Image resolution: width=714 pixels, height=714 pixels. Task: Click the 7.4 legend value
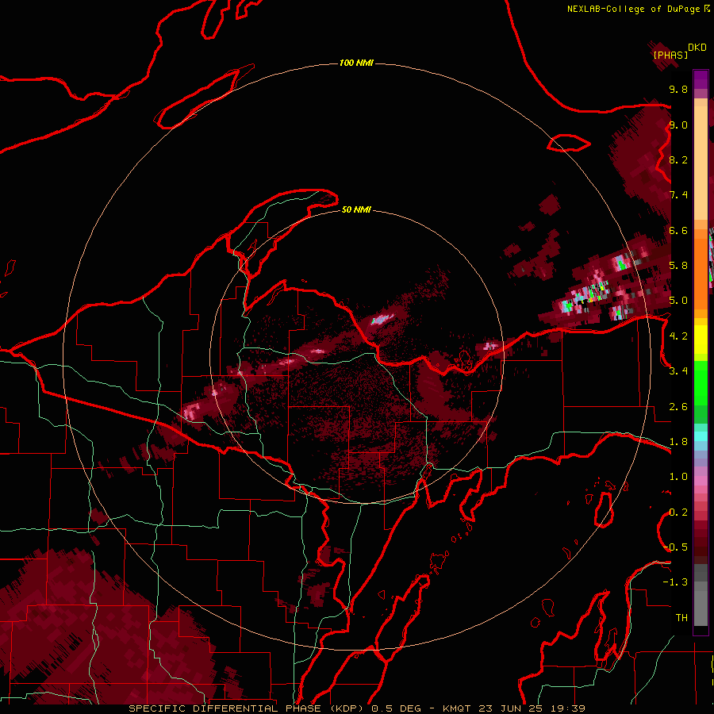(678, 195)
